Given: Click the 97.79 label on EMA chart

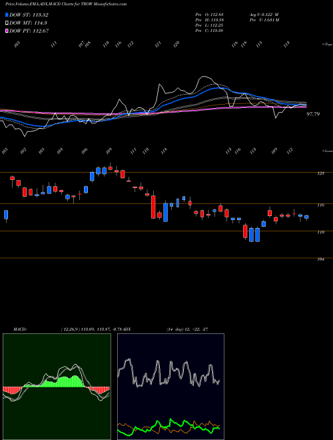Looking at the screenshot, I should pos(313,114).
